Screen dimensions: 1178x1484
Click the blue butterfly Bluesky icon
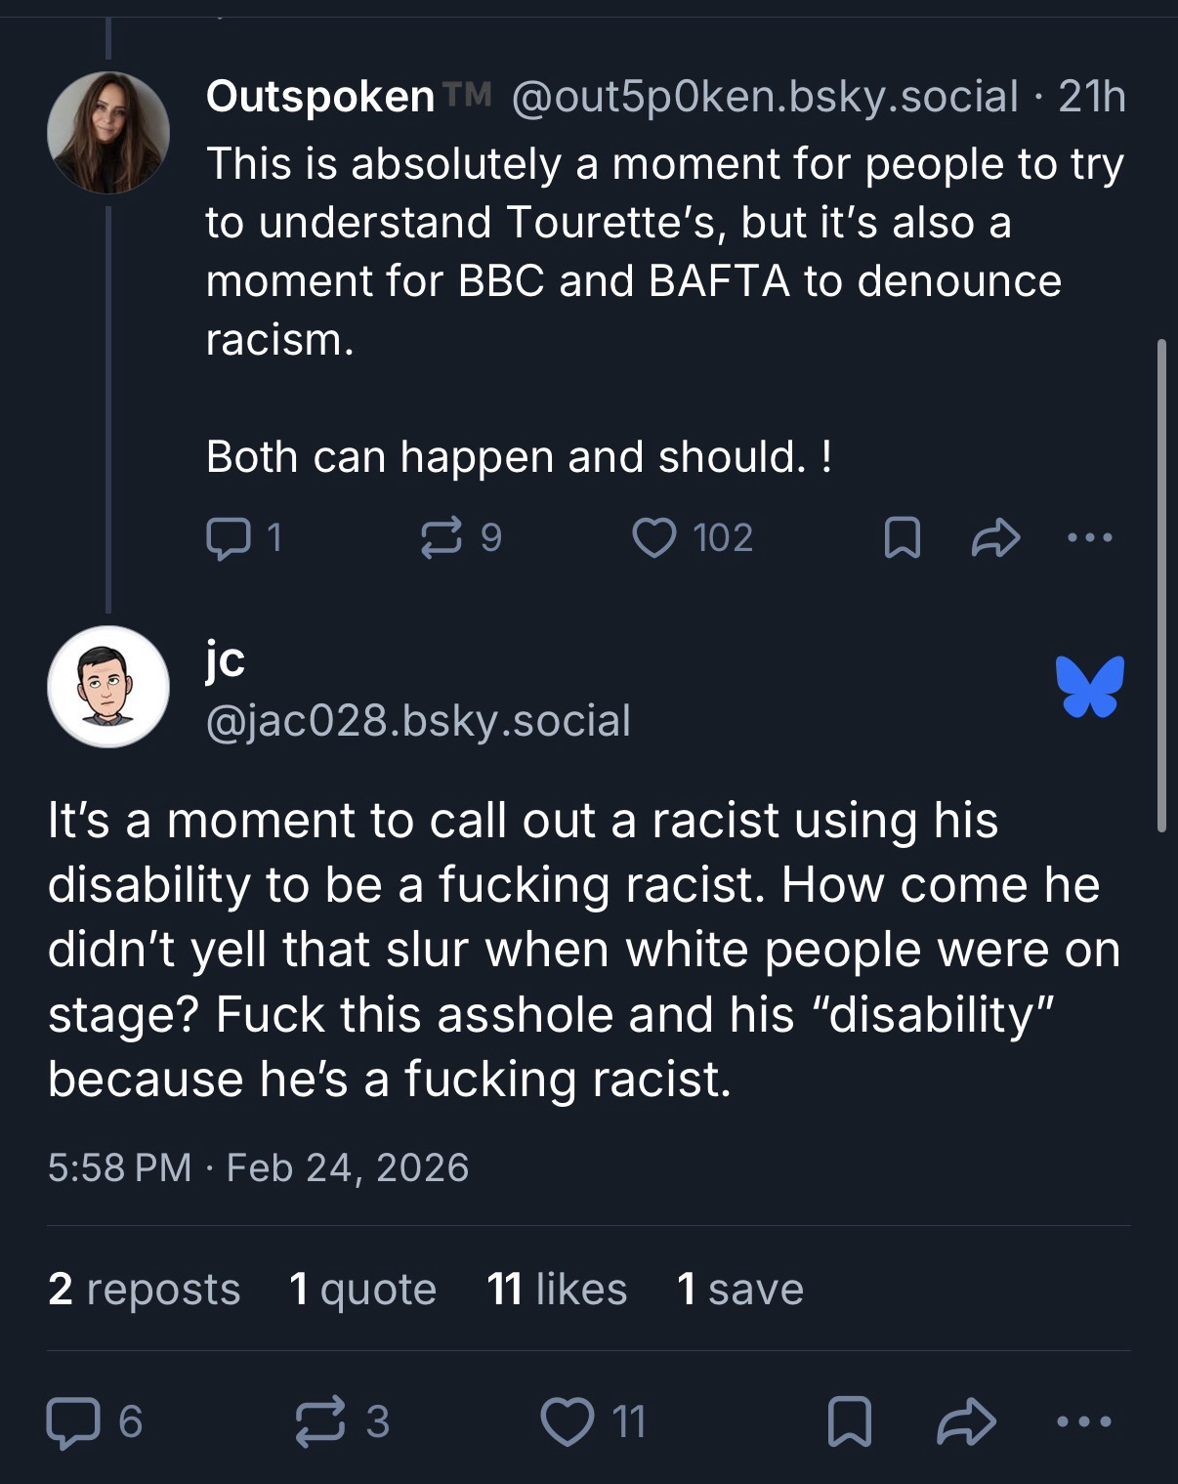[x=1089, y=686]
